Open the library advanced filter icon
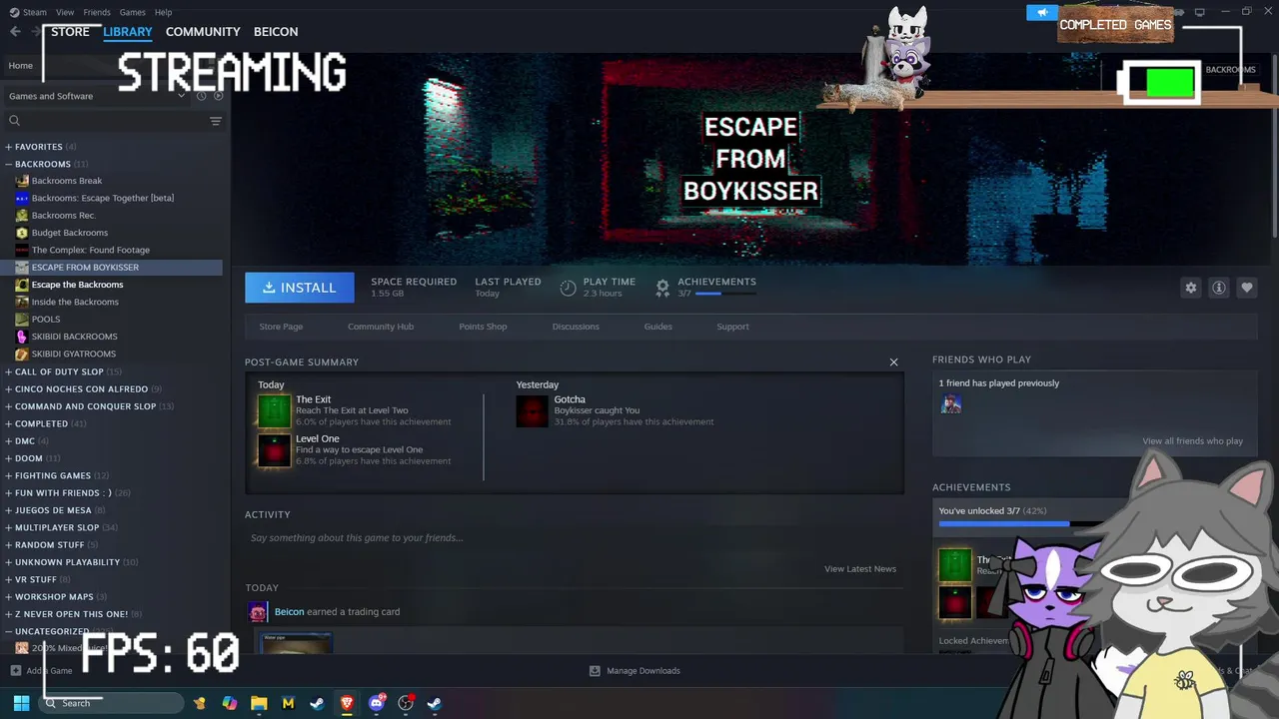1279x719 pixels. tap(216, 121)
